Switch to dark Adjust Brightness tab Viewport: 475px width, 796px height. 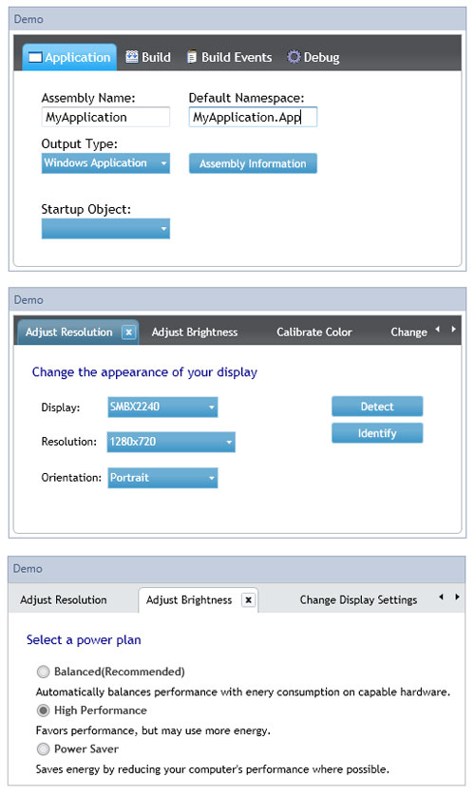(x=195, y=332)
